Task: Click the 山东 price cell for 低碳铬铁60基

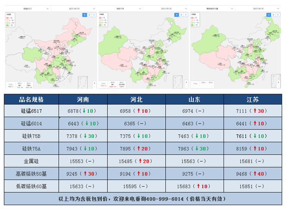Action: point(194,186)
